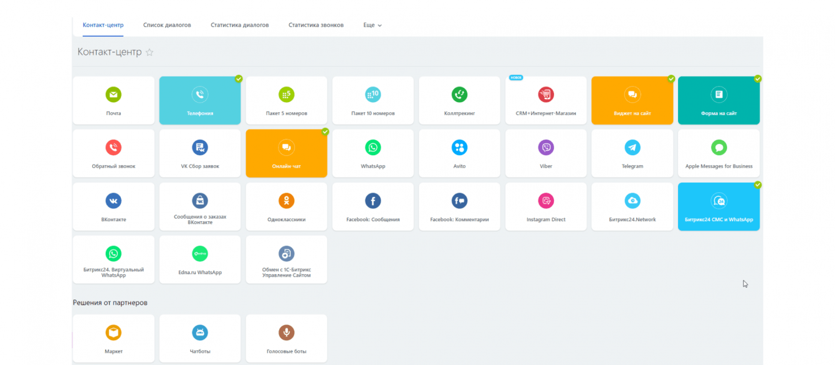The width and height of the screenshot is (835, 365).
Task: Open the Viber channel icon
Action: tap(546, 148)
